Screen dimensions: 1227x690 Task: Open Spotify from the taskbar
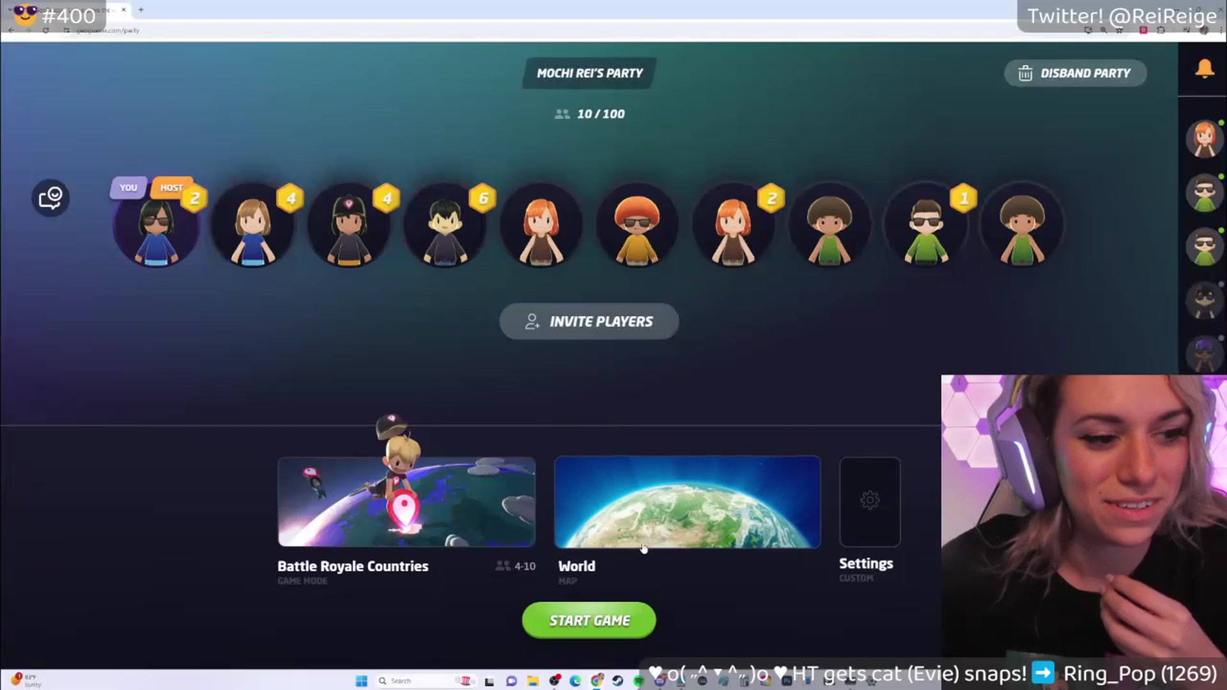coord(639,681)
